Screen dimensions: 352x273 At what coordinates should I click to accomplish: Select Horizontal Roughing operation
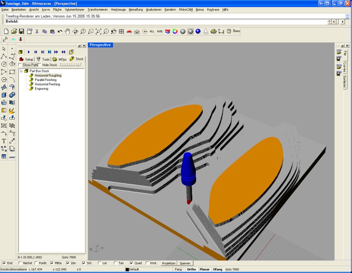[48, 75]
